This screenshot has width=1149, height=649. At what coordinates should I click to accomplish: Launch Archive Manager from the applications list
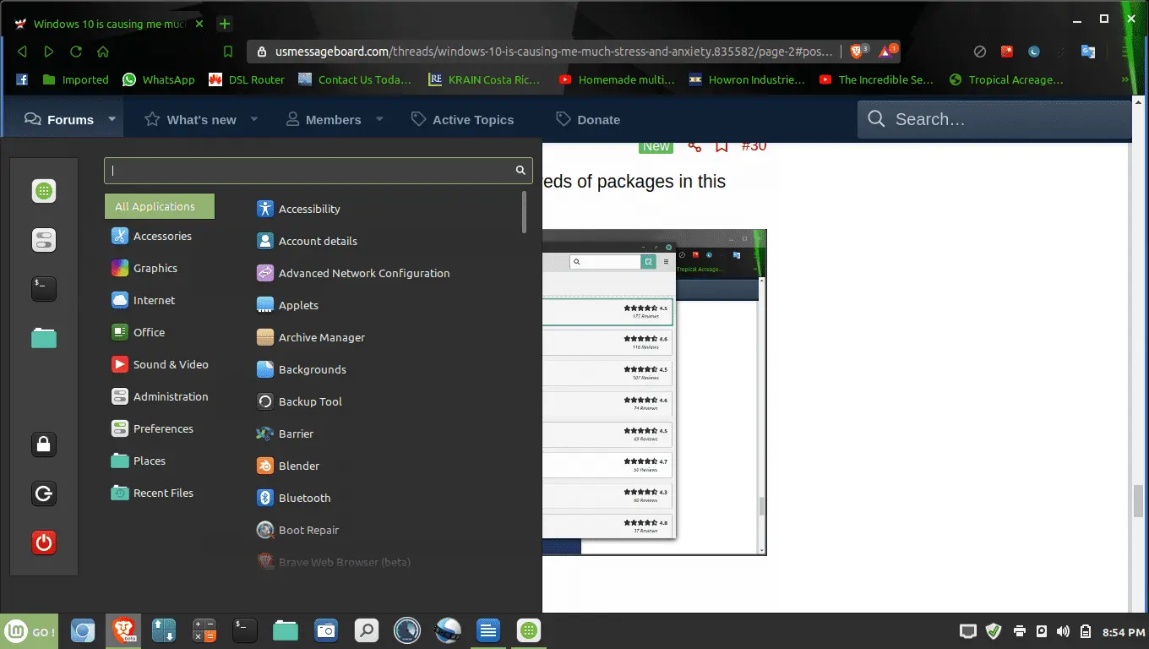[311, 338]
